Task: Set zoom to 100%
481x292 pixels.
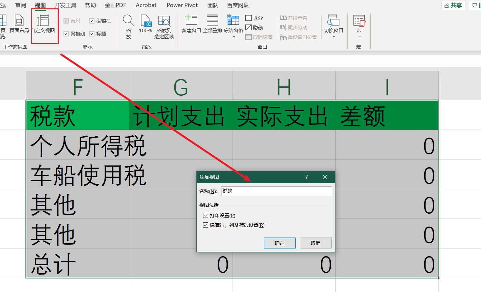Action: [x=145, y=24]
